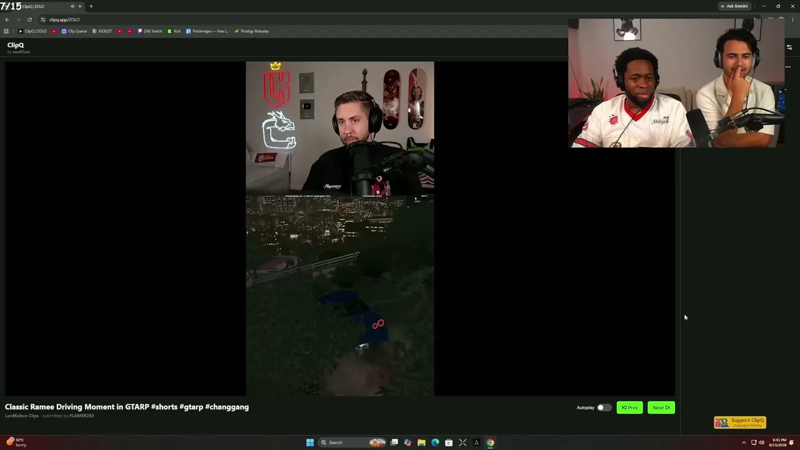The width and height of the screenshot is (800, 450).
Task: Launch Copilot from the taskbar
Action: 408,442
